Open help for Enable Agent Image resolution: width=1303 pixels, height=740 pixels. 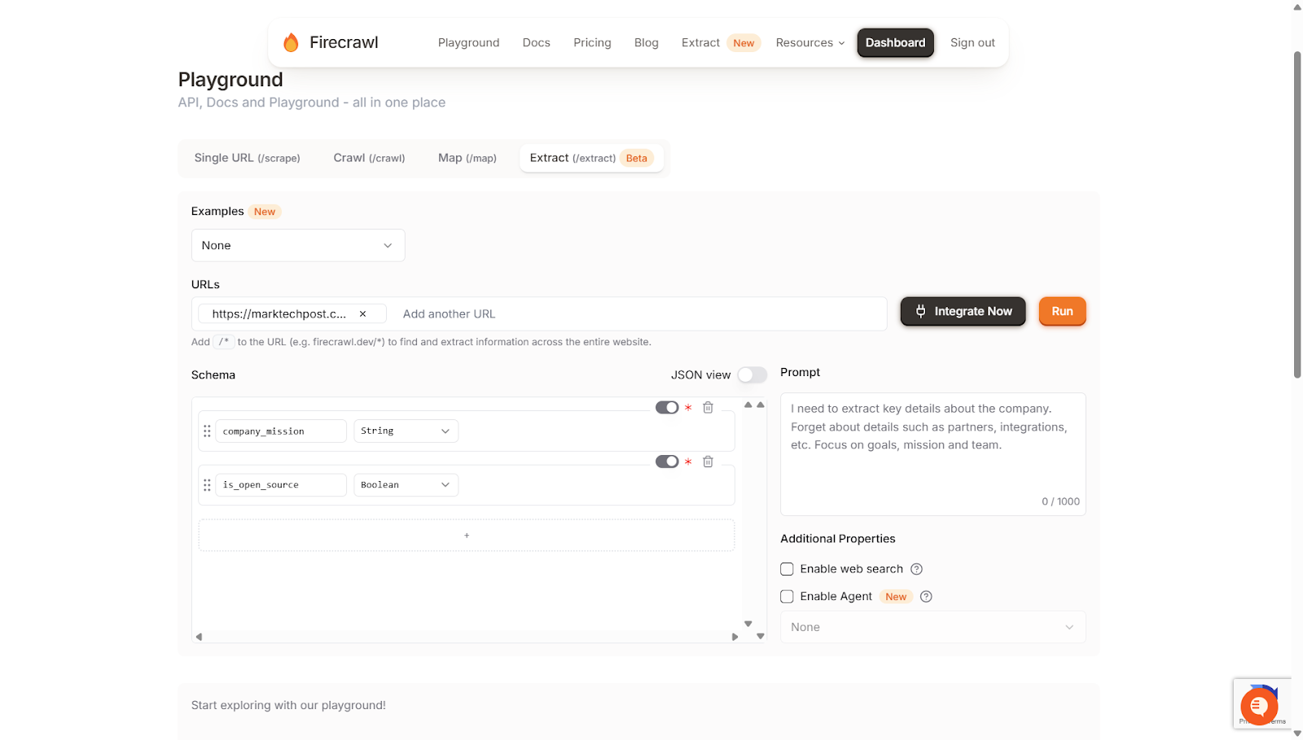click(x=926, y=597)
